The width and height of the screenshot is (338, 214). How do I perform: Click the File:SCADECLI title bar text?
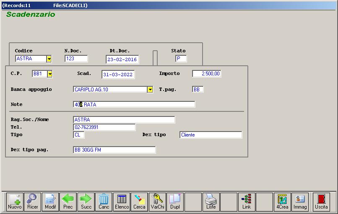click(x=70, y=5)
